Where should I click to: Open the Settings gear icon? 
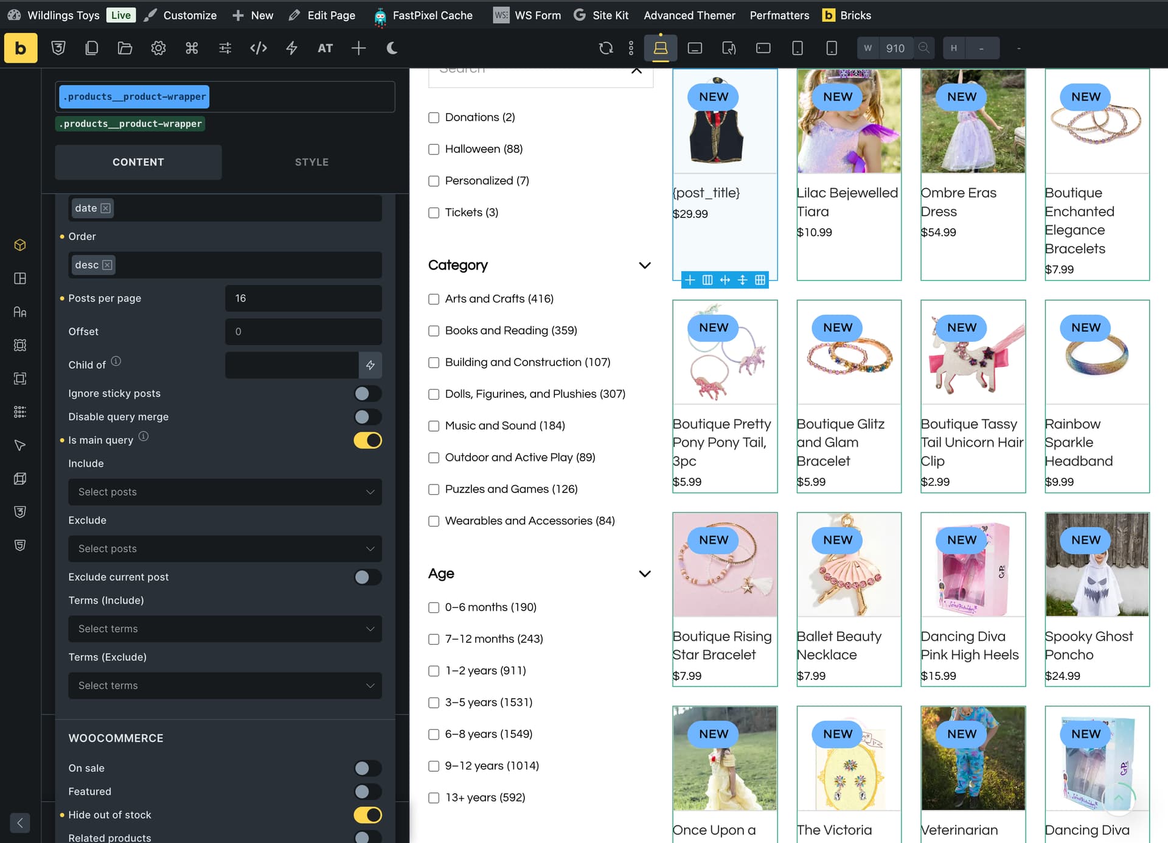[158, 48]
